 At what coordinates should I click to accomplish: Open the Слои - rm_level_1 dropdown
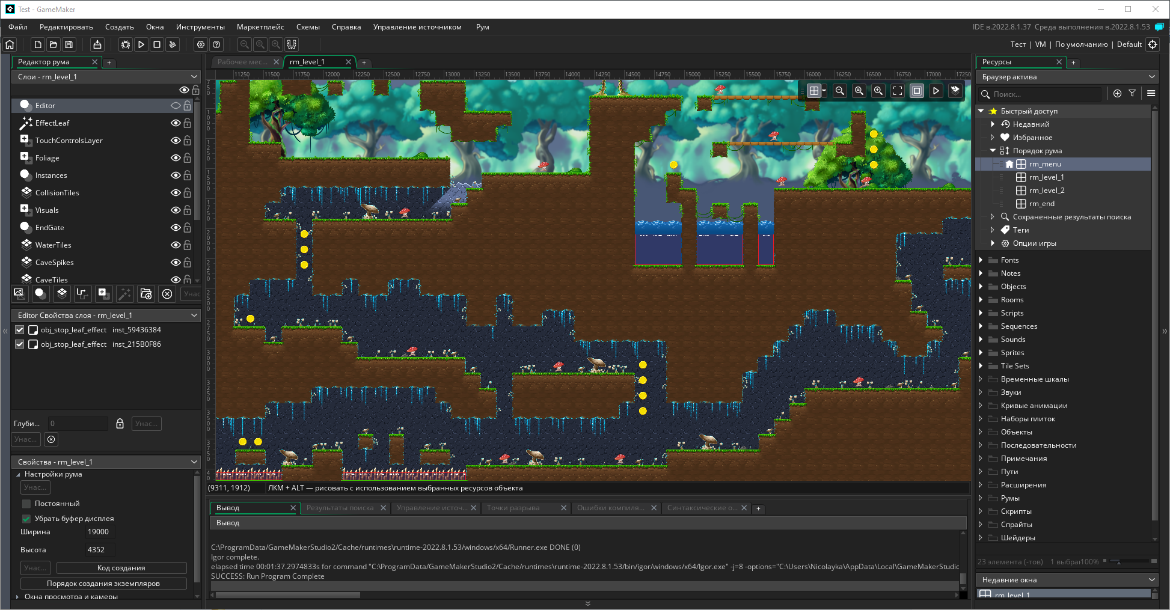107,77
